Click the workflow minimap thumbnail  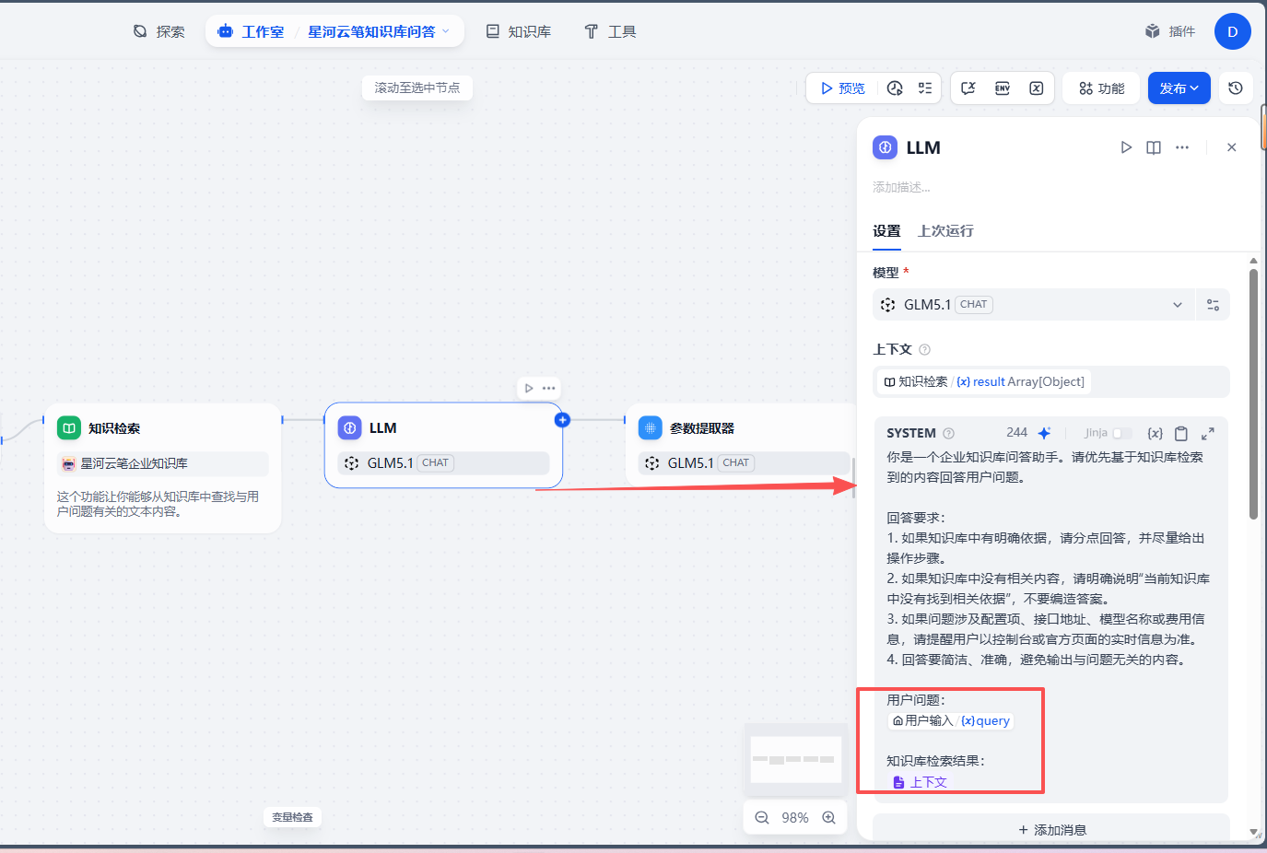pos(796,760)
